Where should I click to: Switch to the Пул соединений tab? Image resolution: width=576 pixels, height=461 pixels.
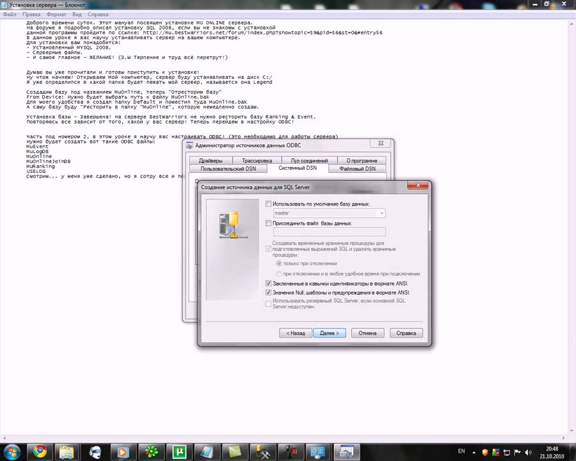[x=309, y=161]
